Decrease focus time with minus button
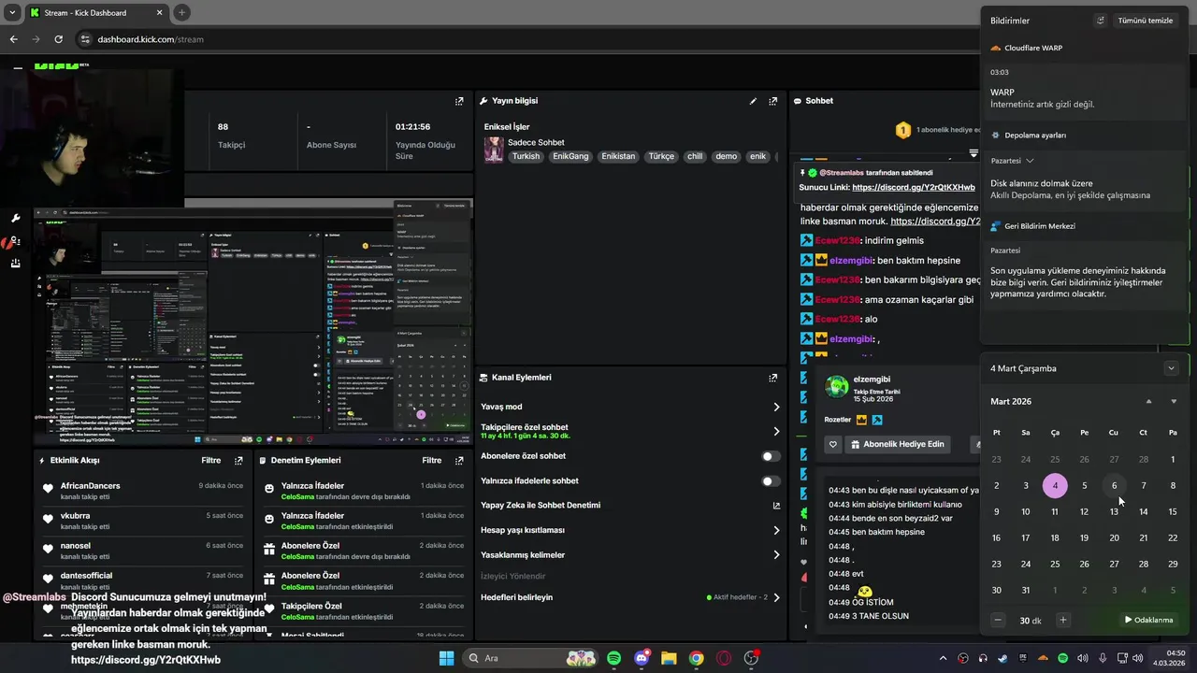1197x673 pixels. click(998, 620)
